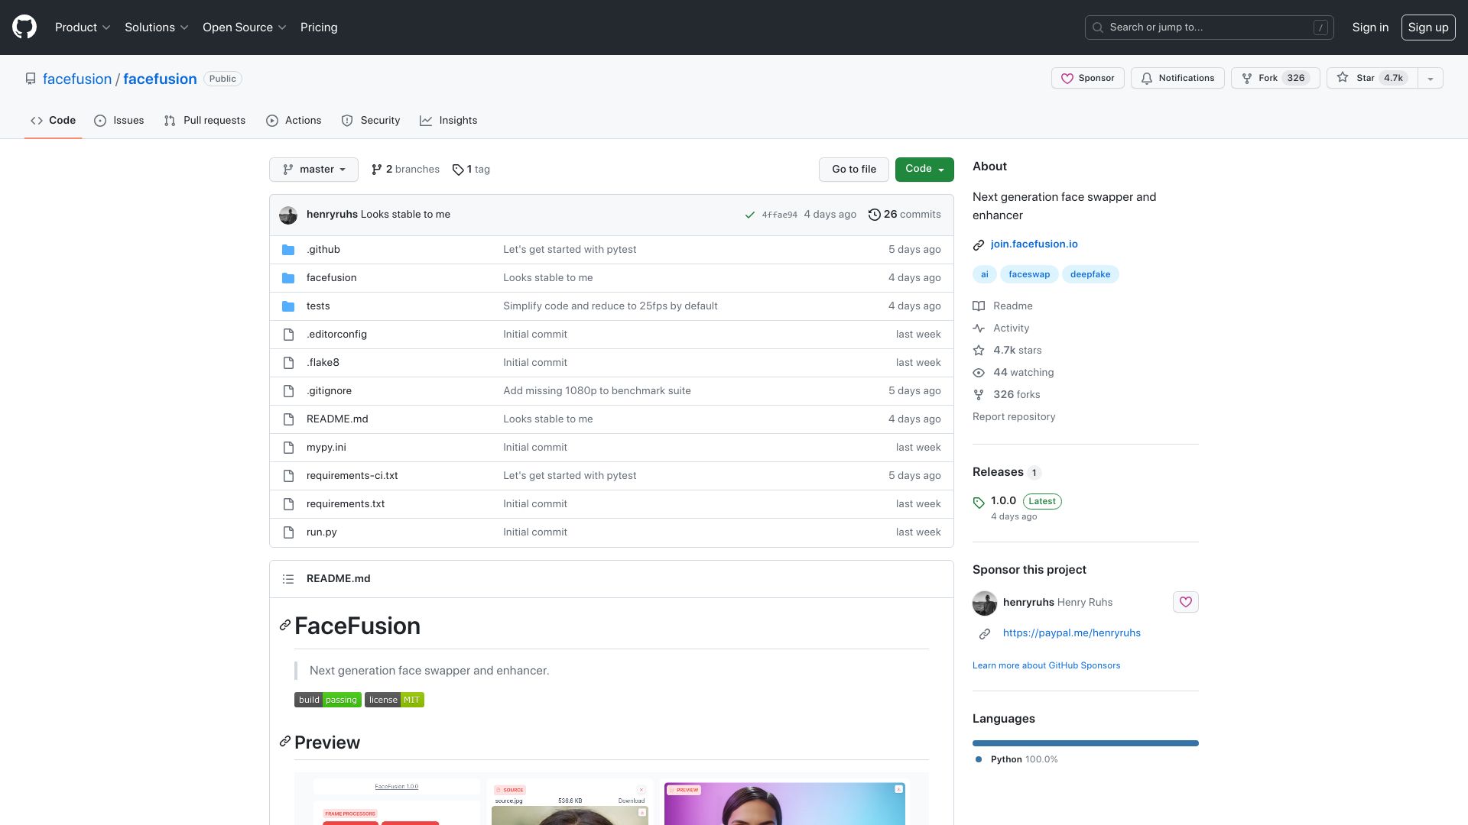Click the Preview heading anchor link icon
This screenshot has height=825, width=1468.
[x=285, y=742]
